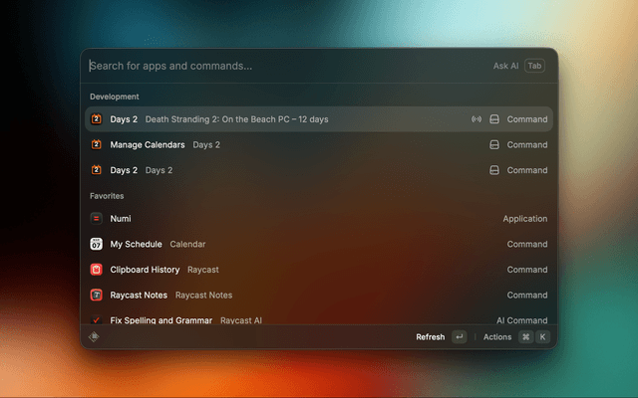Open the Actions panel
The height and width of the screenshot is (398, 638).
(496, 337)
